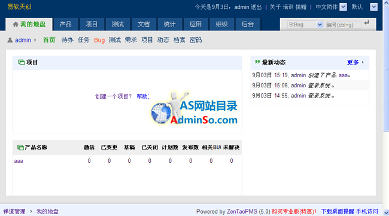
Task: Select 需求 in the submenu
Action: point(130,40)
